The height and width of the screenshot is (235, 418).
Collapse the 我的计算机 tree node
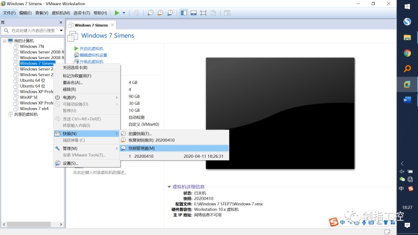pos(5,41)
